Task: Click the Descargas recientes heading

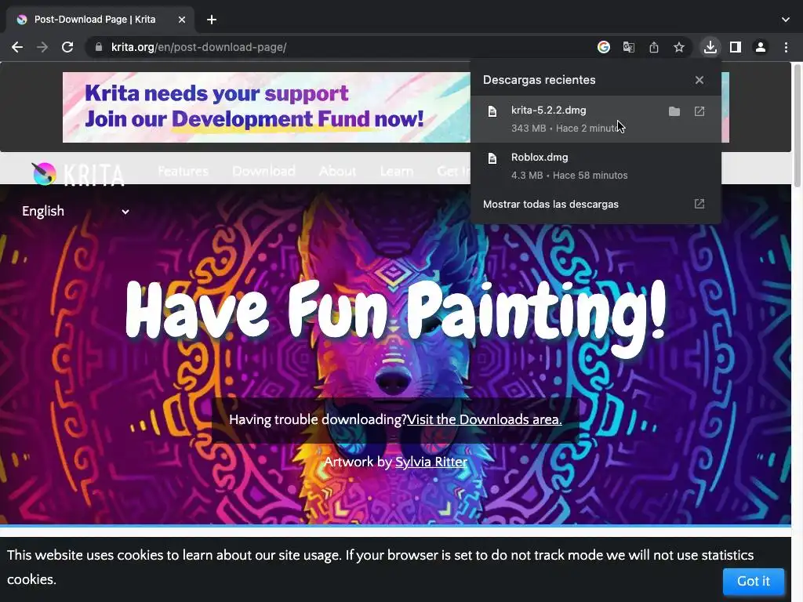Action: [x=540, y=80]
